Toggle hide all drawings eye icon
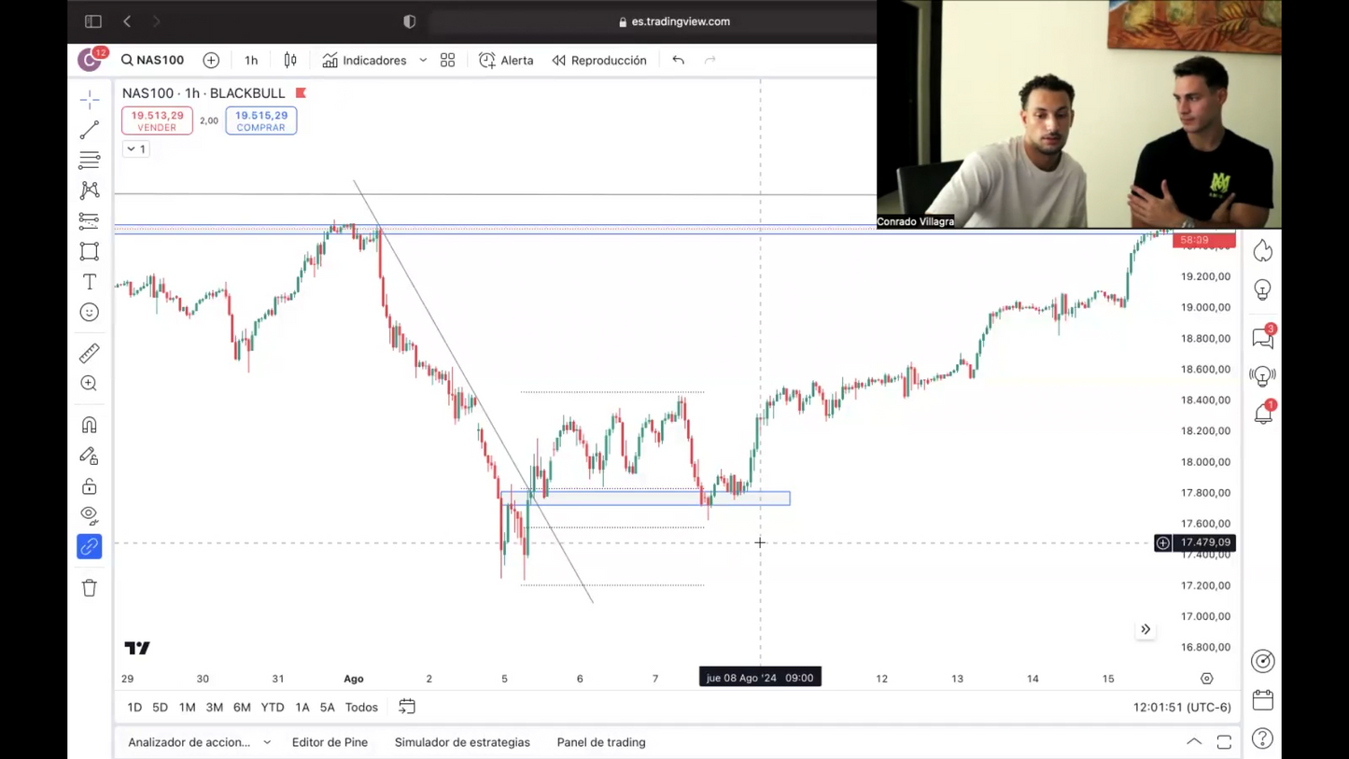This screenshot has width=1349, height=759. (x=90, y=515)
